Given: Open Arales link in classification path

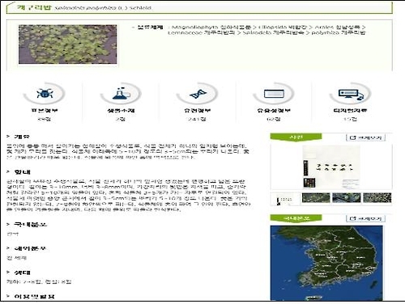Looking at the screenshot, I should 337,27.
